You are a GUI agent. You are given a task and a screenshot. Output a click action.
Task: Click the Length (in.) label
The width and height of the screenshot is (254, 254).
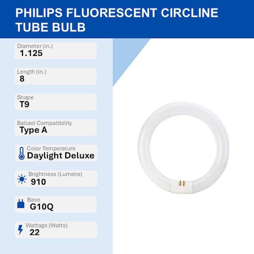pyautogui.click(x=32, y=72)
